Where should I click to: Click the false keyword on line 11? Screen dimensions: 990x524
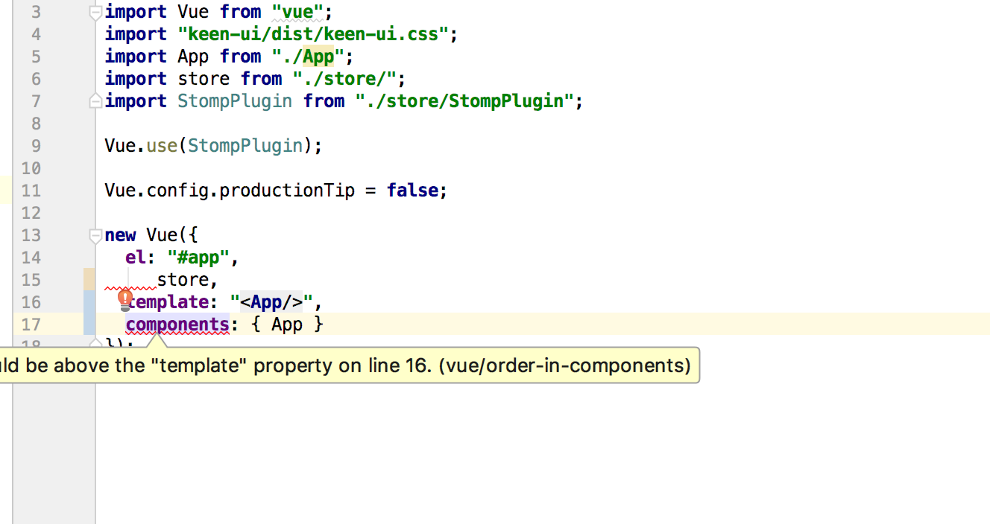412,191
